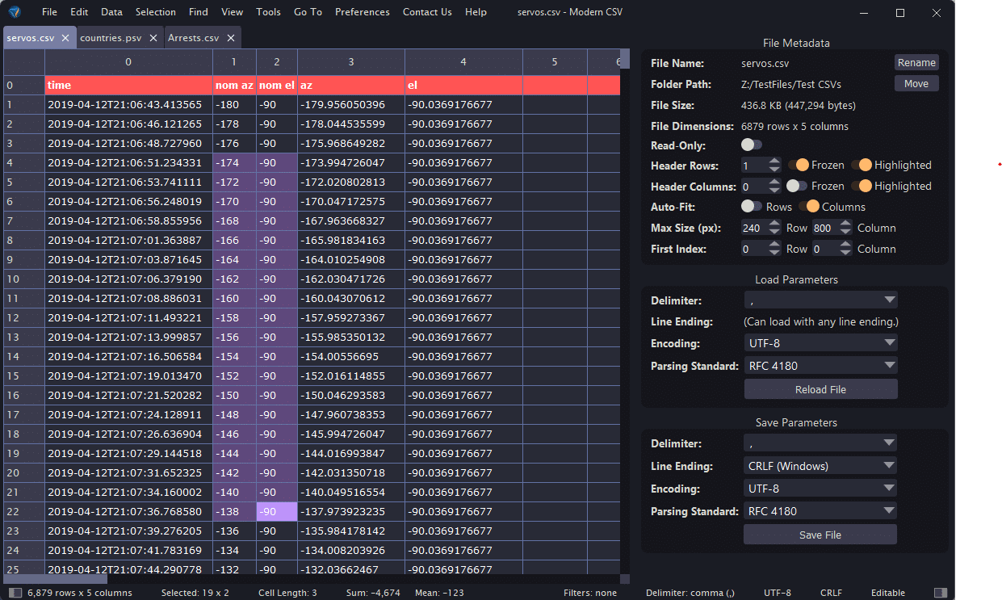Viewport: 1002px width, 600px height.
Task: Increase the First Index Column value
Action: click(845, 245)
